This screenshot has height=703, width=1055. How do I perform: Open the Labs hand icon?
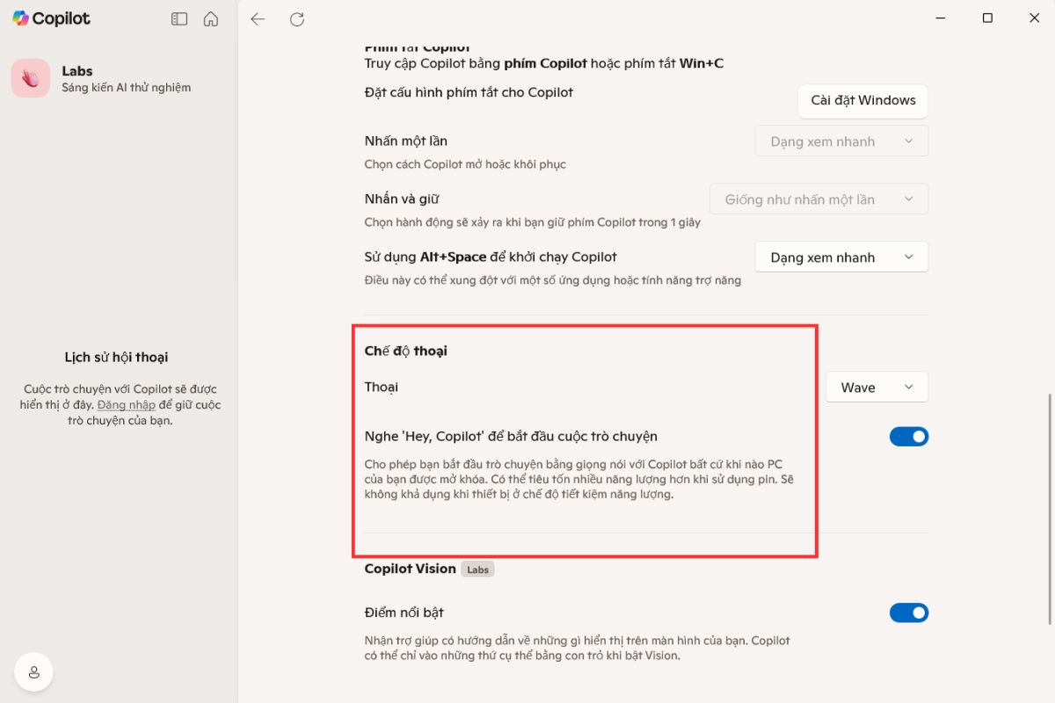[x=31, y=78]
